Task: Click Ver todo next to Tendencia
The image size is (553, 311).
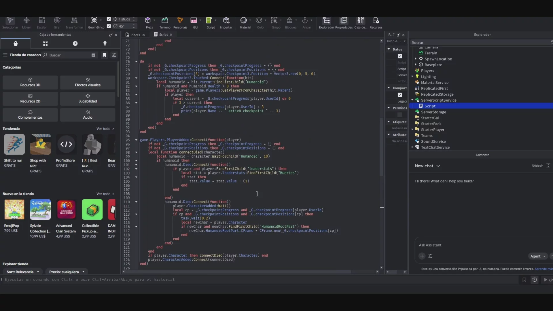Action: tap(105, 129)
